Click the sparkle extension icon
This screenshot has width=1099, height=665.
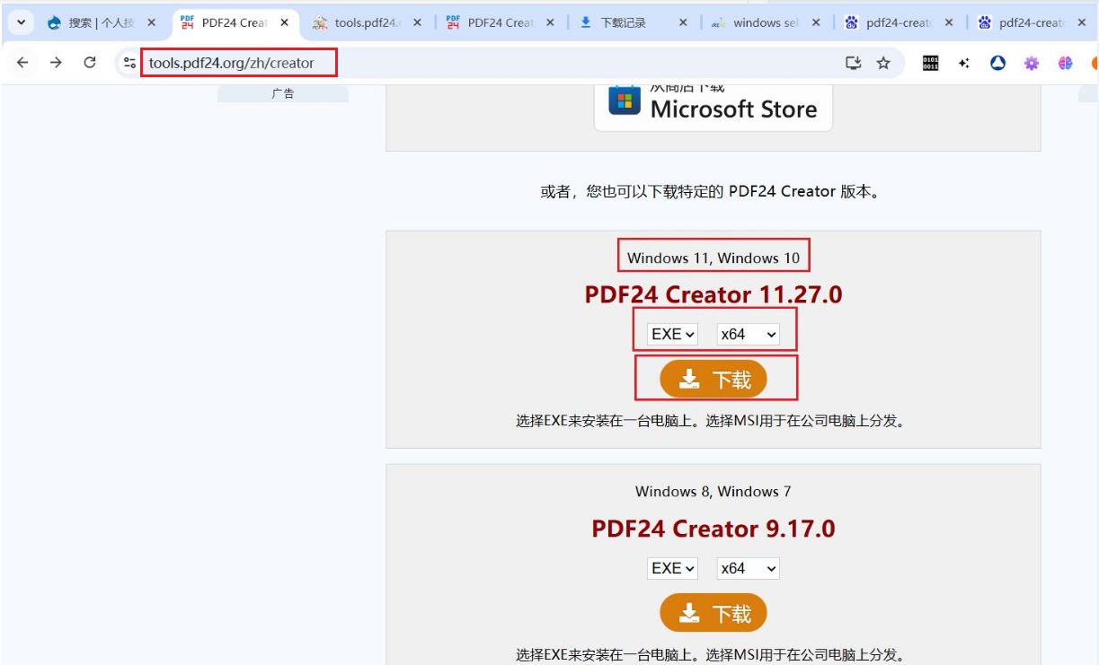pyautogui.click(x=964, y=63)
